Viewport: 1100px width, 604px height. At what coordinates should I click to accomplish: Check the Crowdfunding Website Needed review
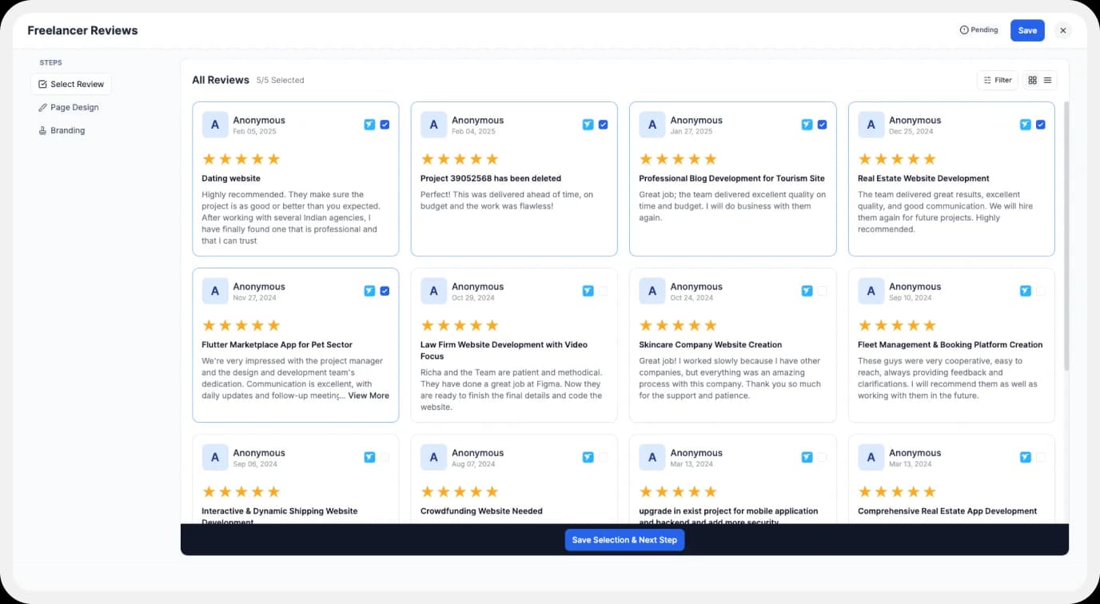click(x=603, y=457)
